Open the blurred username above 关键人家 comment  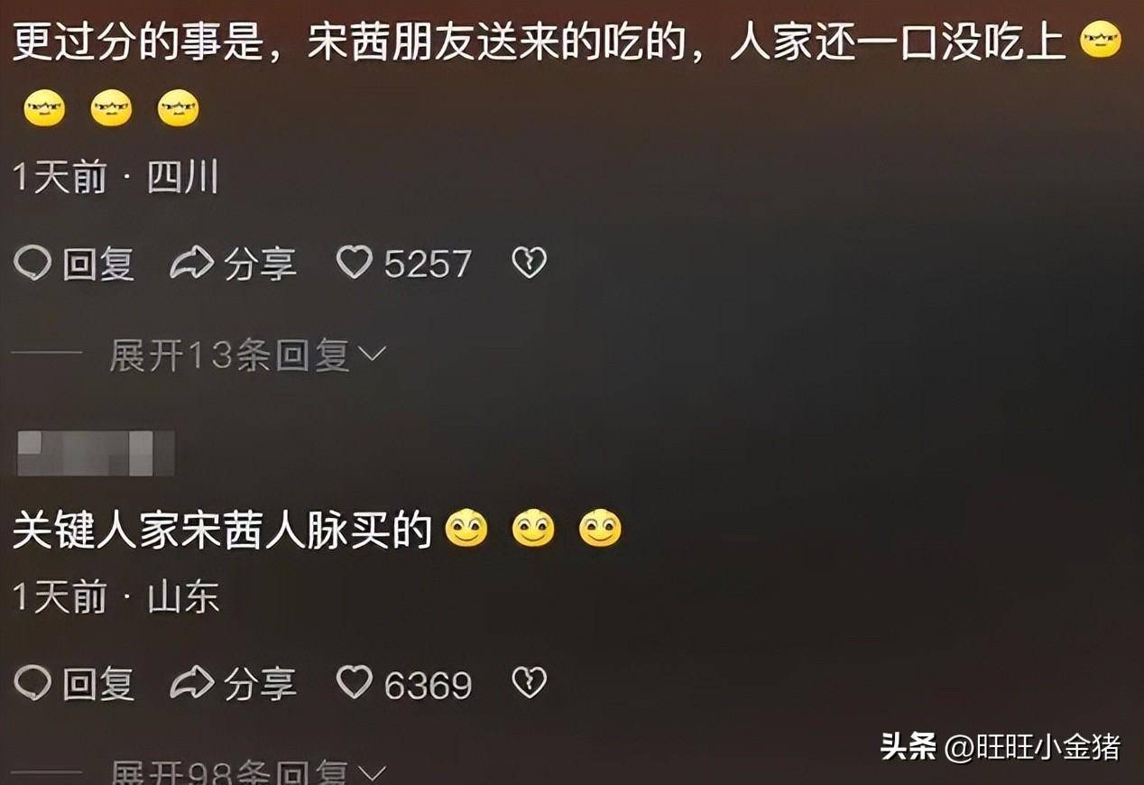tap(96, 454)
